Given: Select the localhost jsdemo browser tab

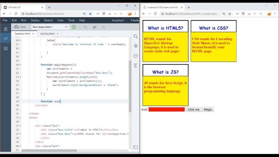Looking at the screenshot, I should (x=163, y=7).
